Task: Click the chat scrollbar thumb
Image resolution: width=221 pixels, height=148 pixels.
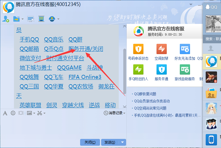Action: [x=125, y=71]
